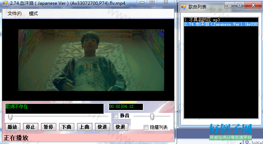The image size is (263, 144).
Task: Maximize the 歌曲列表 window
Action: coord(239,6)
